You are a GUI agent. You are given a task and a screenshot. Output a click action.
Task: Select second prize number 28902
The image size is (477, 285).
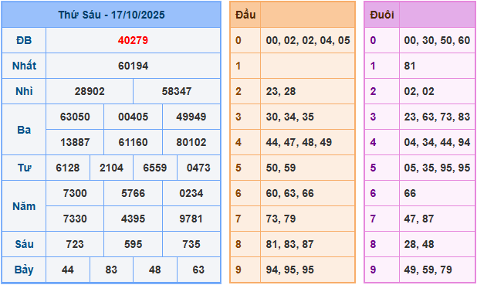(90, 91)
